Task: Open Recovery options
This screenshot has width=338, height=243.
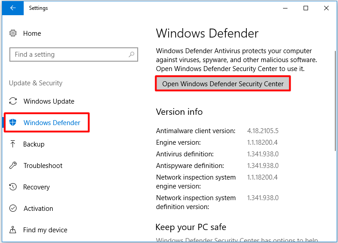Action: (x=36, y=187)
